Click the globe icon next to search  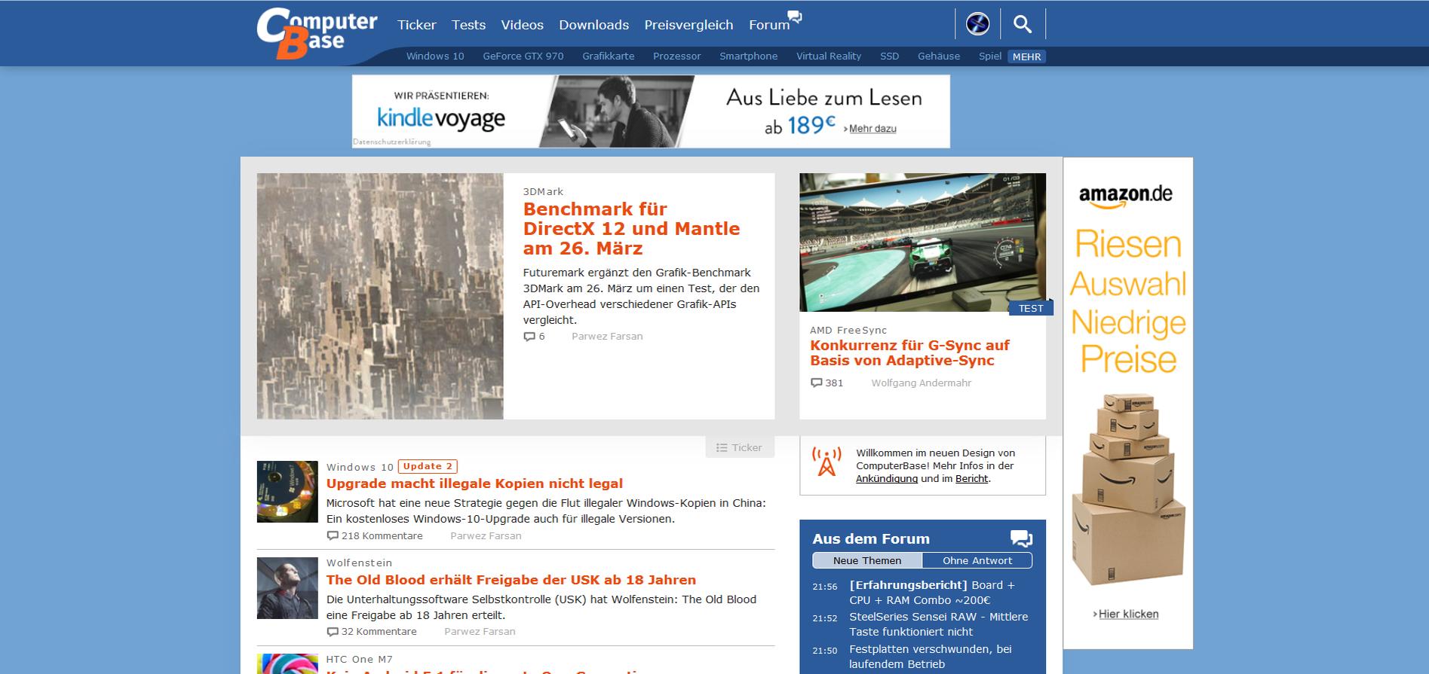978,24
